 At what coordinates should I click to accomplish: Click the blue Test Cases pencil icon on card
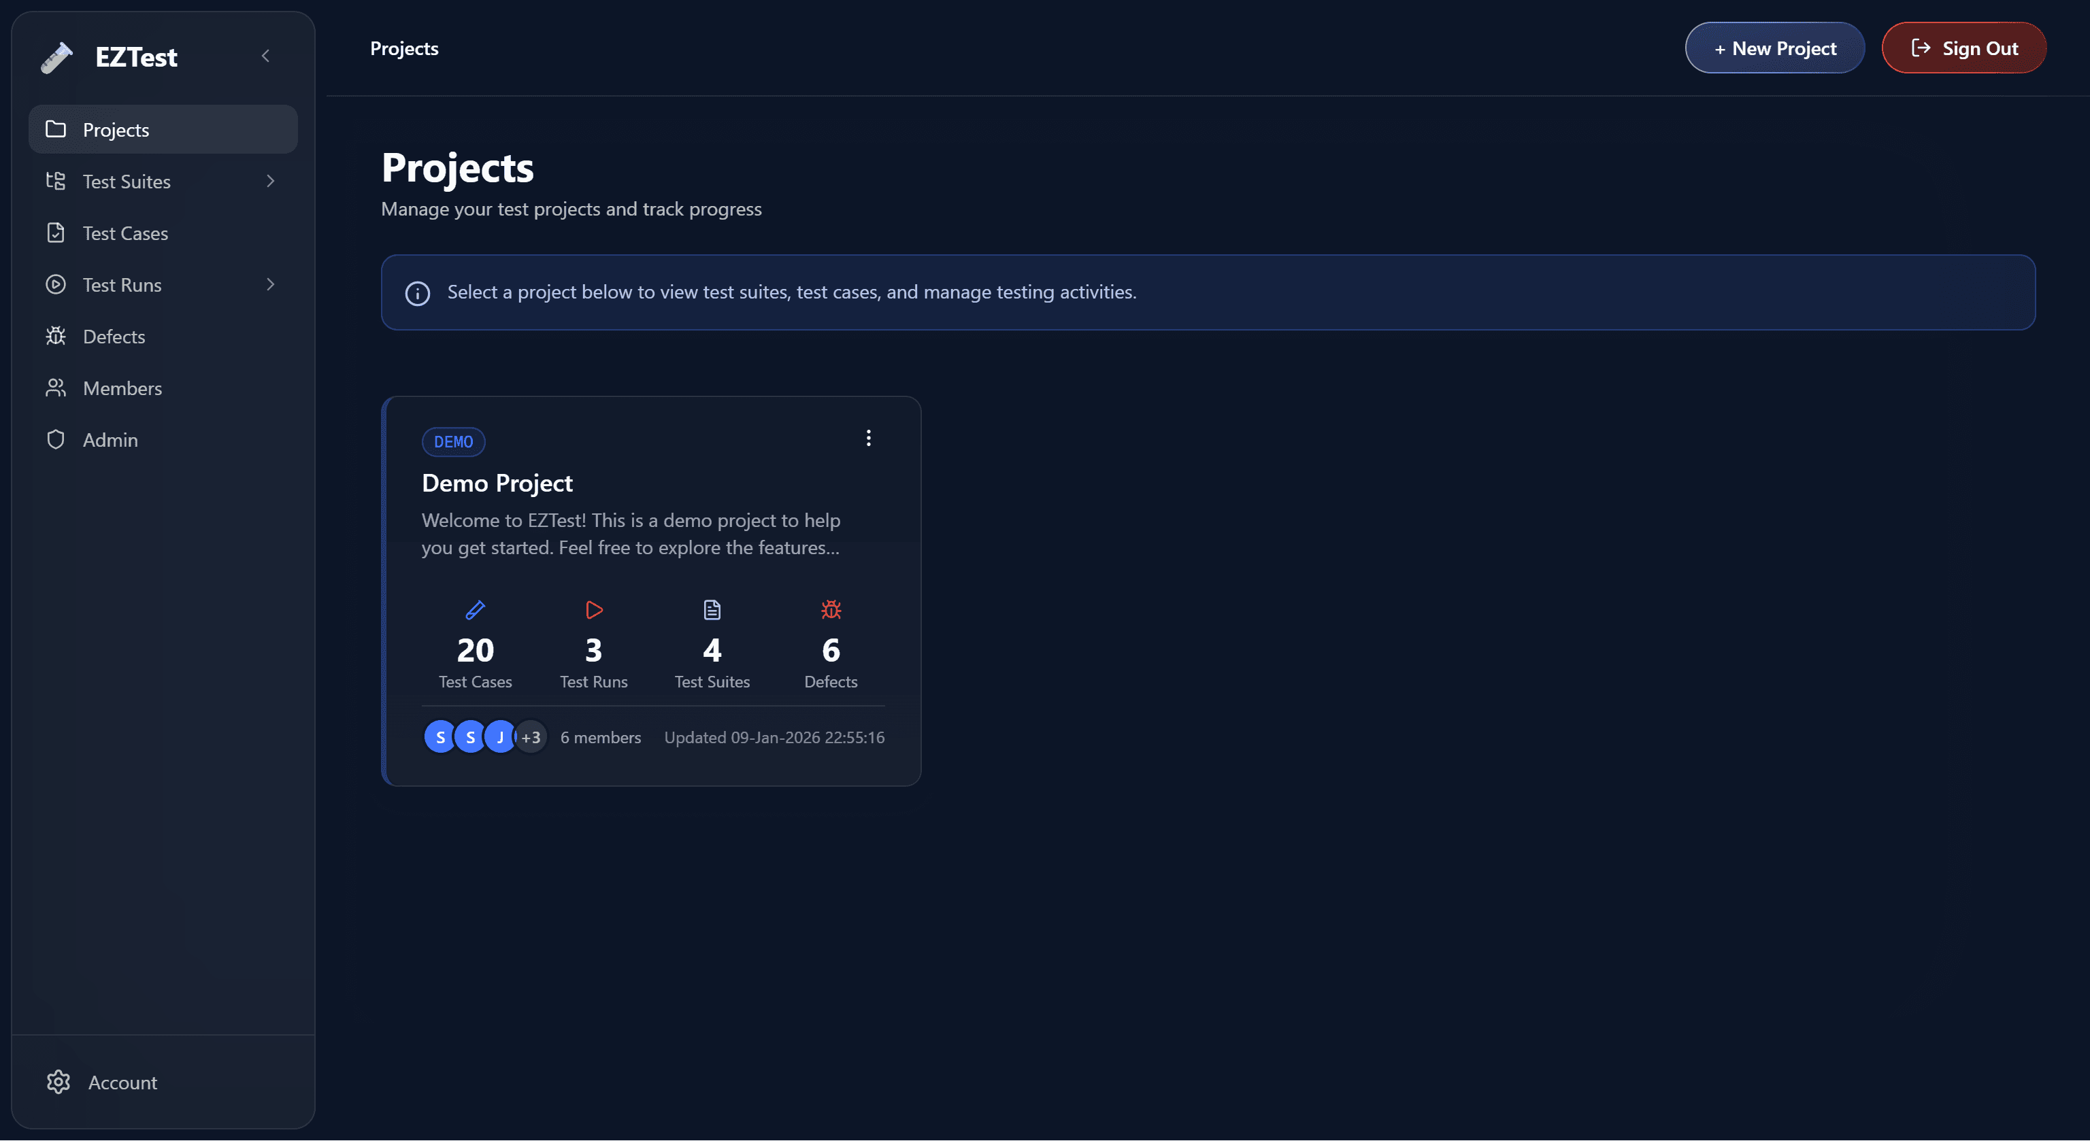click(475, 610)
